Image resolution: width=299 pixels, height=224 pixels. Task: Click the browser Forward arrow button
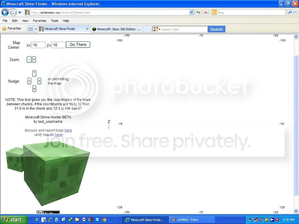coord(13,12)
